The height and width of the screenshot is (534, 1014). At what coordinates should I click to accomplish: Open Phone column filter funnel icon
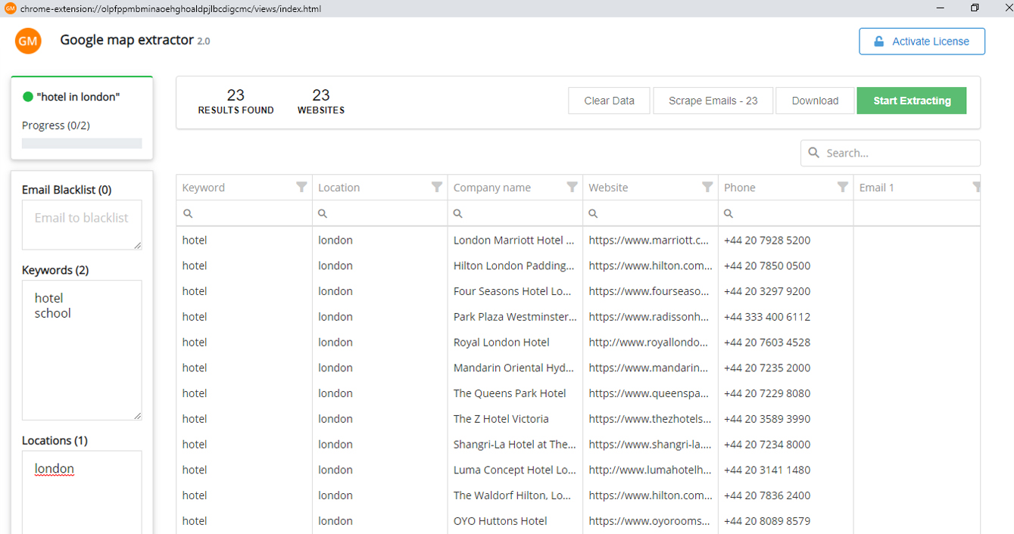coord(843,188)
